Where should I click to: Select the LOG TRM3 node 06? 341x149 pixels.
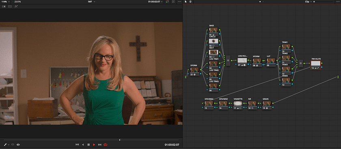[x=214, y=87]
